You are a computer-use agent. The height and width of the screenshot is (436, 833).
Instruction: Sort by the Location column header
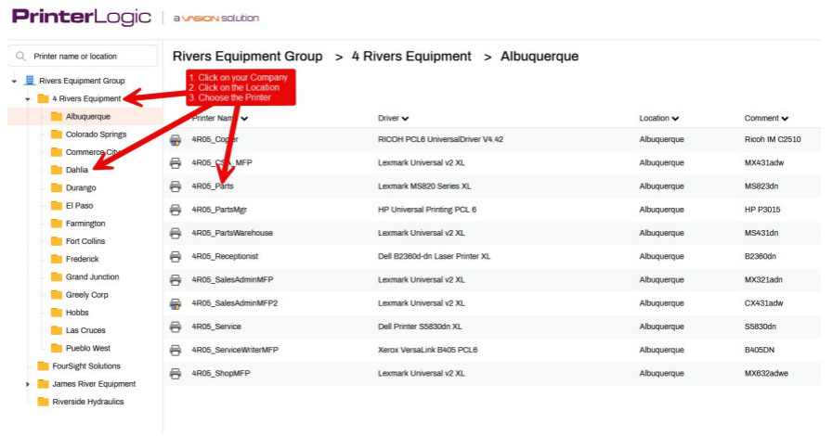click(658, 119)
